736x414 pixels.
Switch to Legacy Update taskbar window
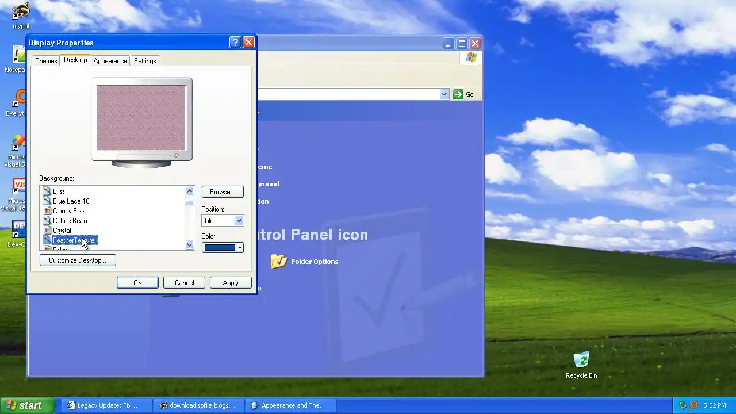click(x=107, y=405)
